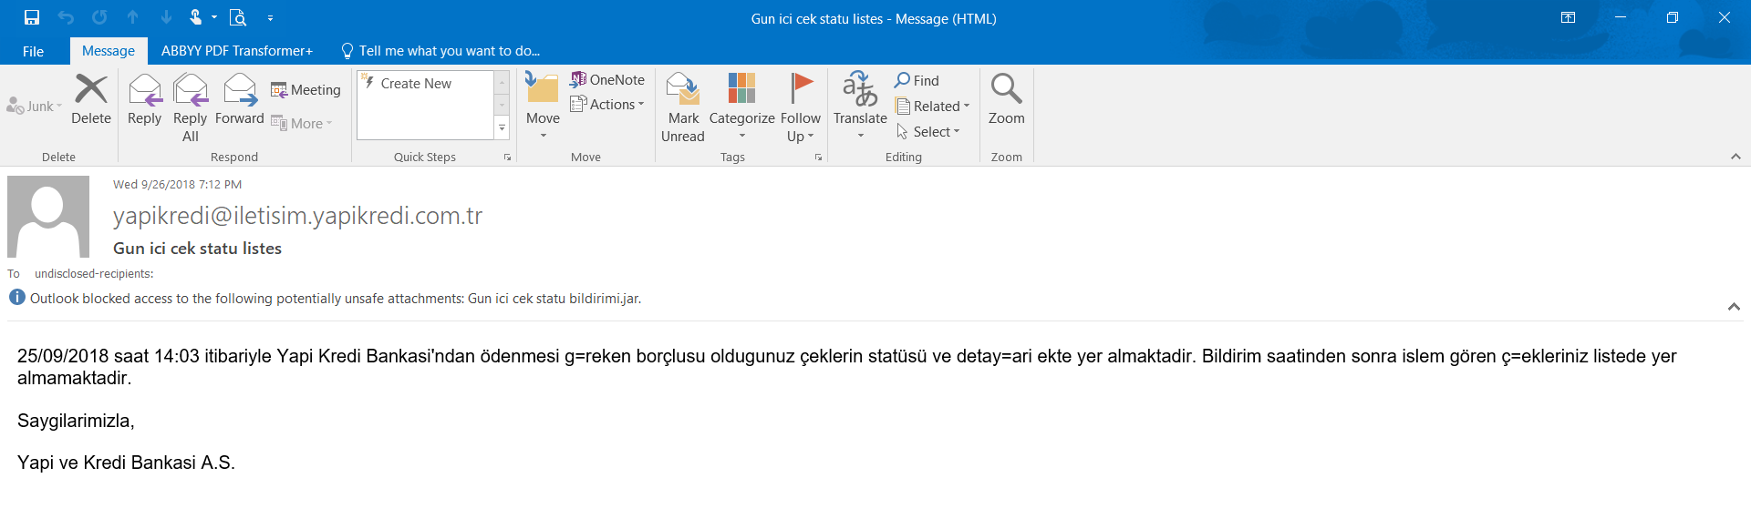Click the Undo arrow in quick access toolbar
Image resolution: width=1751 pixels, height=519 pixels.
click(x=66, y=17)
